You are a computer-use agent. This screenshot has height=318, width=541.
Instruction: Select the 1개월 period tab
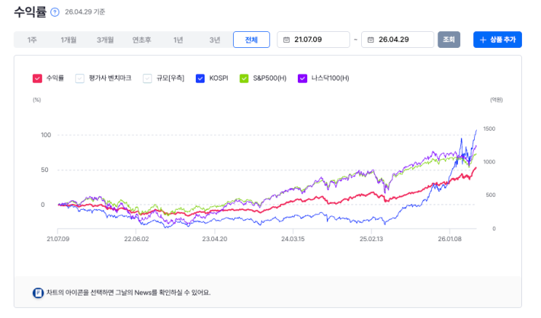68,40
